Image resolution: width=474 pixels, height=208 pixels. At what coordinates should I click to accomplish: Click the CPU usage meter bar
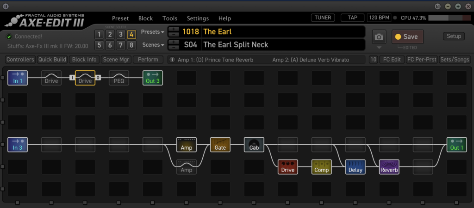point(449,18)
